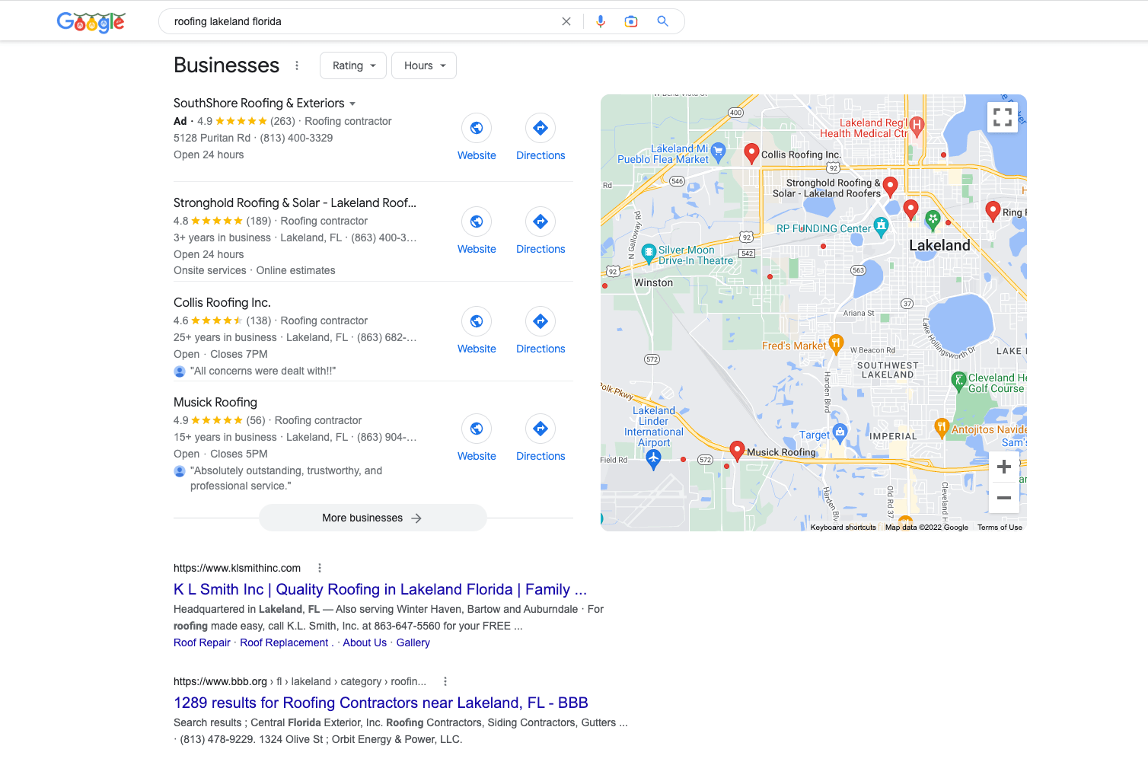
Task: Open options menu beside klsmithinc.com result
Action: click(x=320, y=568)
